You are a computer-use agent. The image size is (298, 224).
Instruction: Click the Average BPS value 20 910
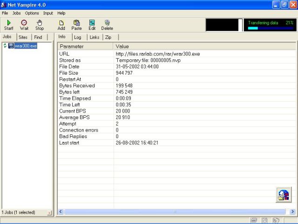point(123,117)
